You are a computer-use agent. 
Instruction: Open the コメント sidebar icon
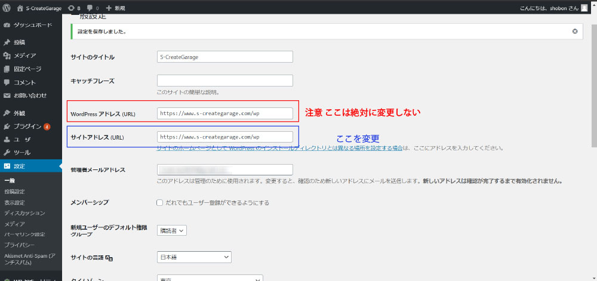(x=7, y=82)
